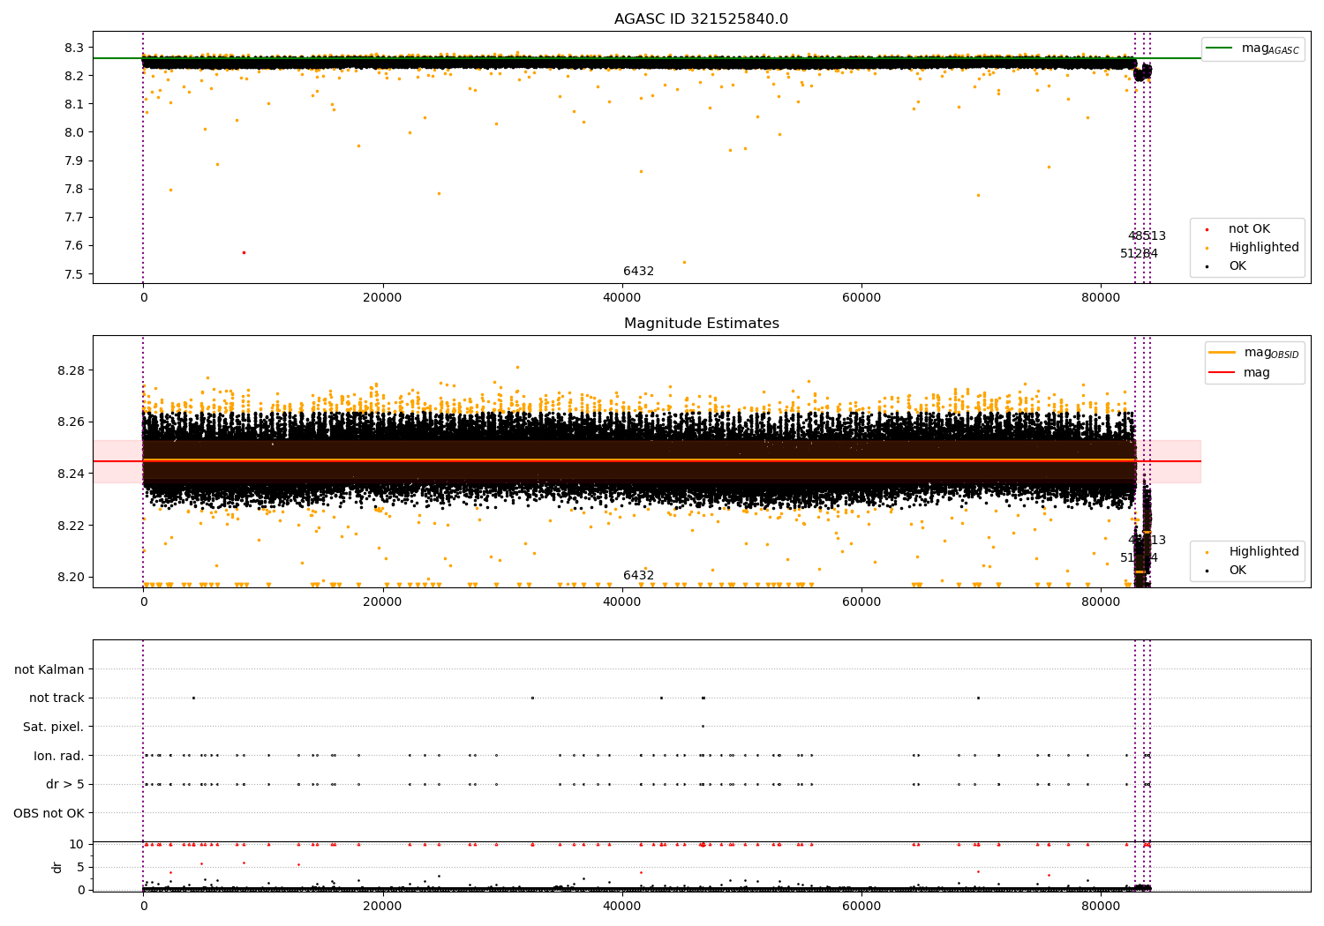1324x926 pixels.
Task: Click the 'AGASC ID 321525840.0' title
Action: [x=701, y=19]
